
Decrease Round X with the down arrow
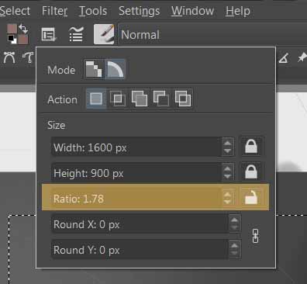(234, 228)
